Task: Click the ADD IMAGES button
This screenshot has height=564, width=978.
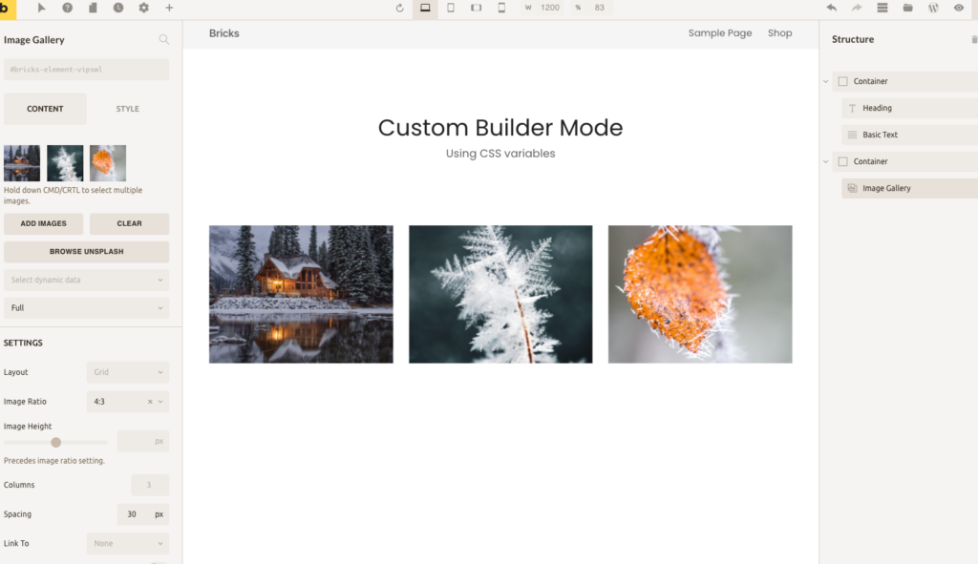Action: [x=43, y=223]
